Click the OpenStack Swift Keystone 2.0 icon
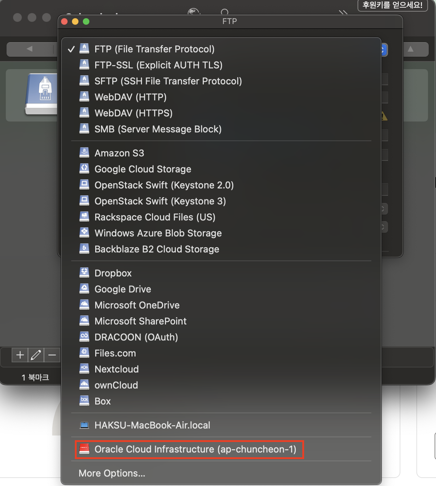The height and width of the screenshot is (486, 436). (84, 185)
